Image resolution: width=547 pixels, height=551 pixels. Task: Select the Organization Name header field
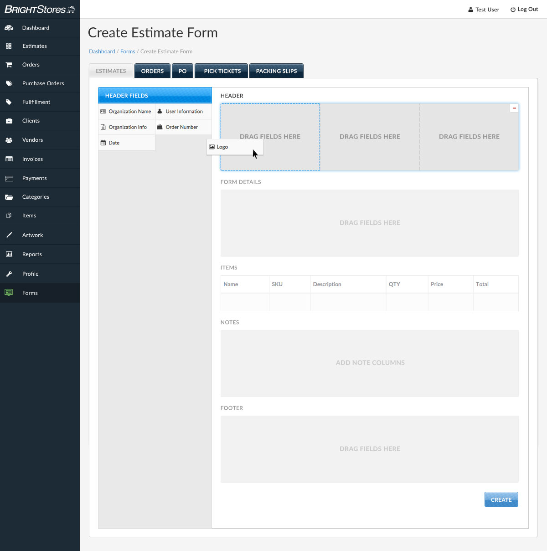127,112
